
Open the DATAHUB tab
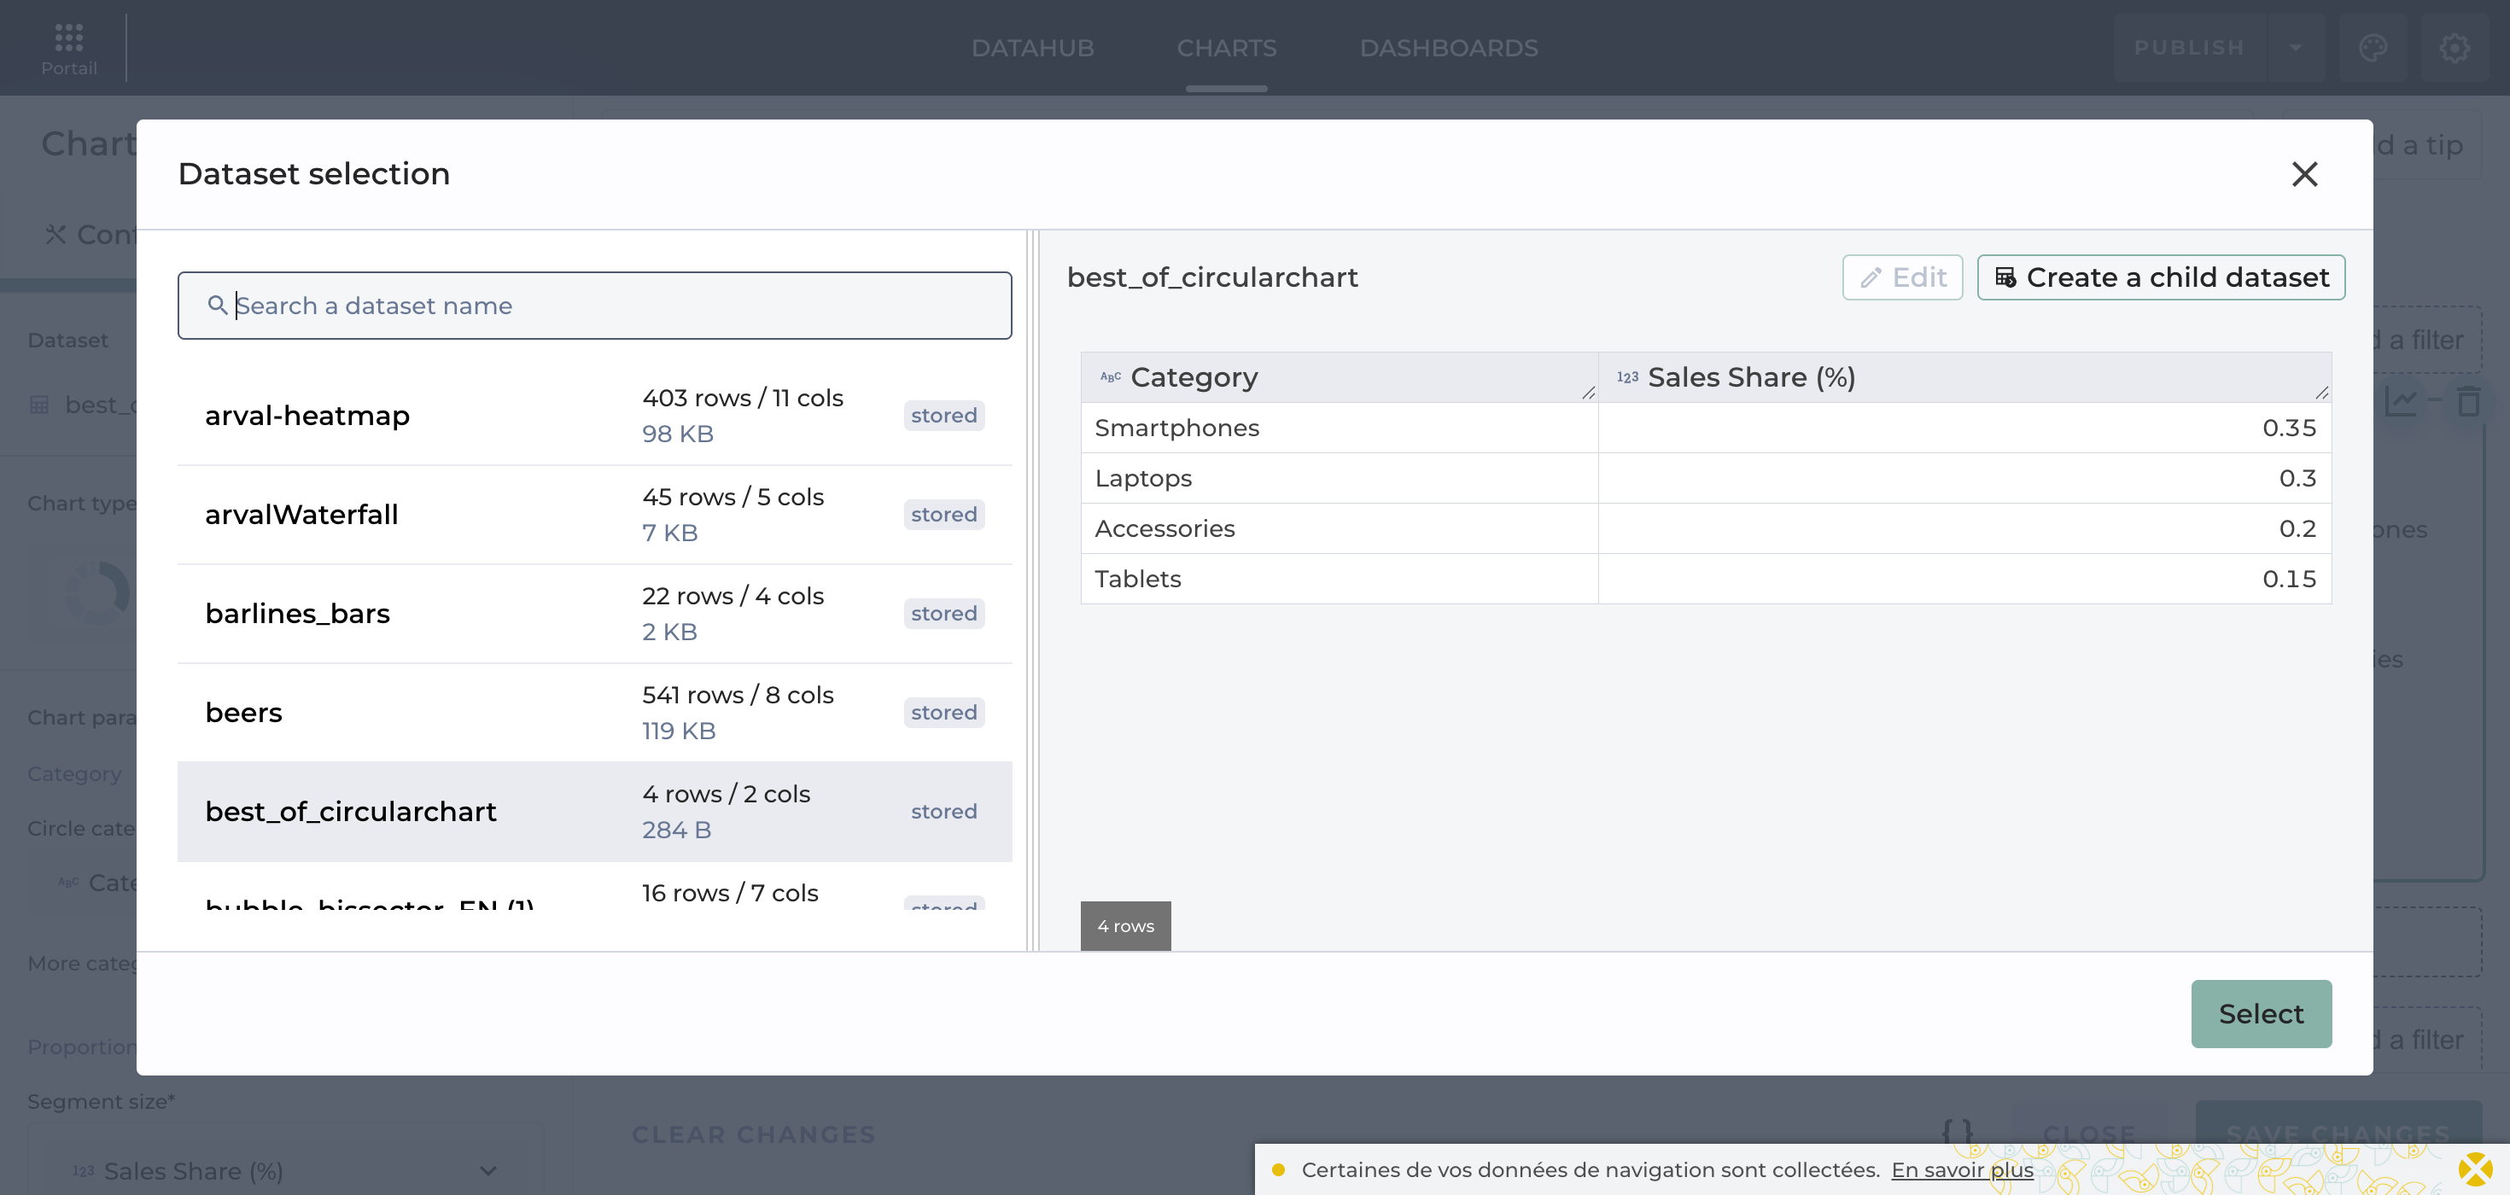1033,48
